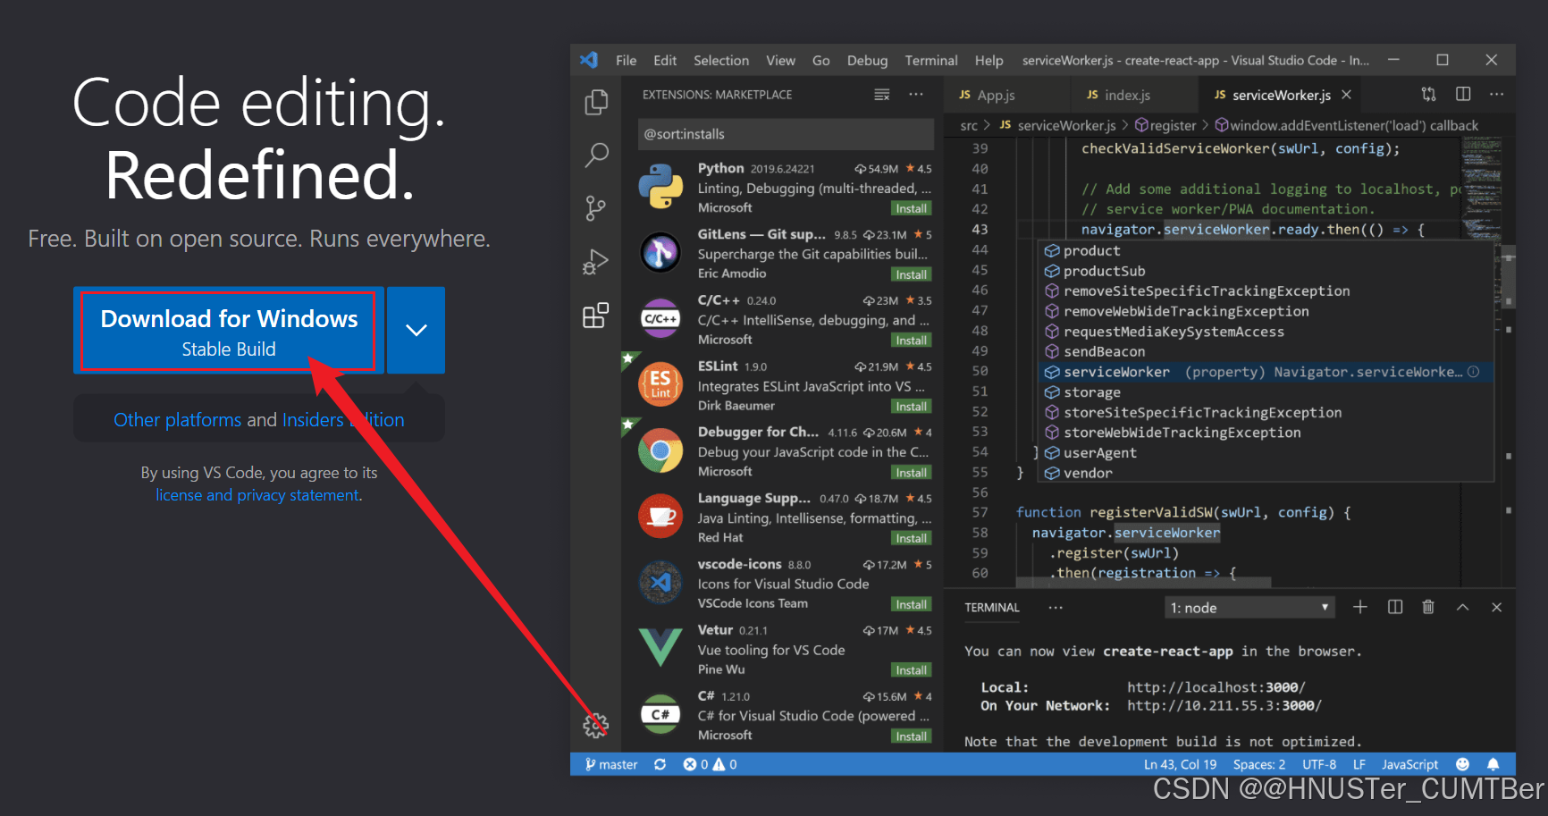Open Other platforms link
Screen dimensions: 1548x816
(x=177, y=420)
